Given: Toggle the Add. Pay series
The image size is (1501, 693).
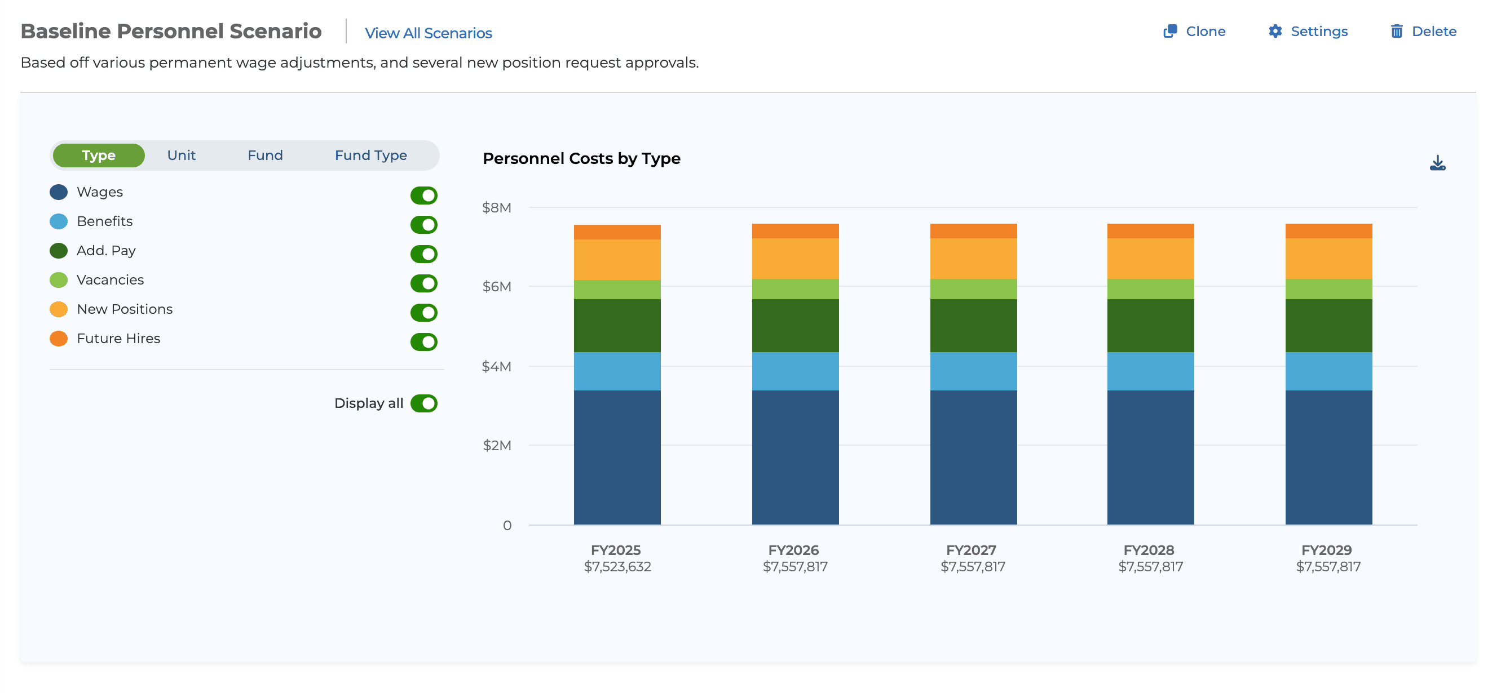Looking at the screenshot, I should [x=423, y=254].
